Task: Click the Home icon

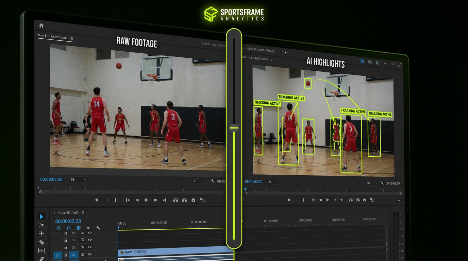Action: (41, 25)
